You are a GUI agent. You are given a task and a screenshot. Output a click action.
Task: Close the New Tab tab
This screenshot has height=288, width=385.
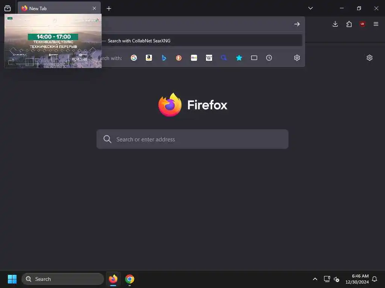click(94, 8)
